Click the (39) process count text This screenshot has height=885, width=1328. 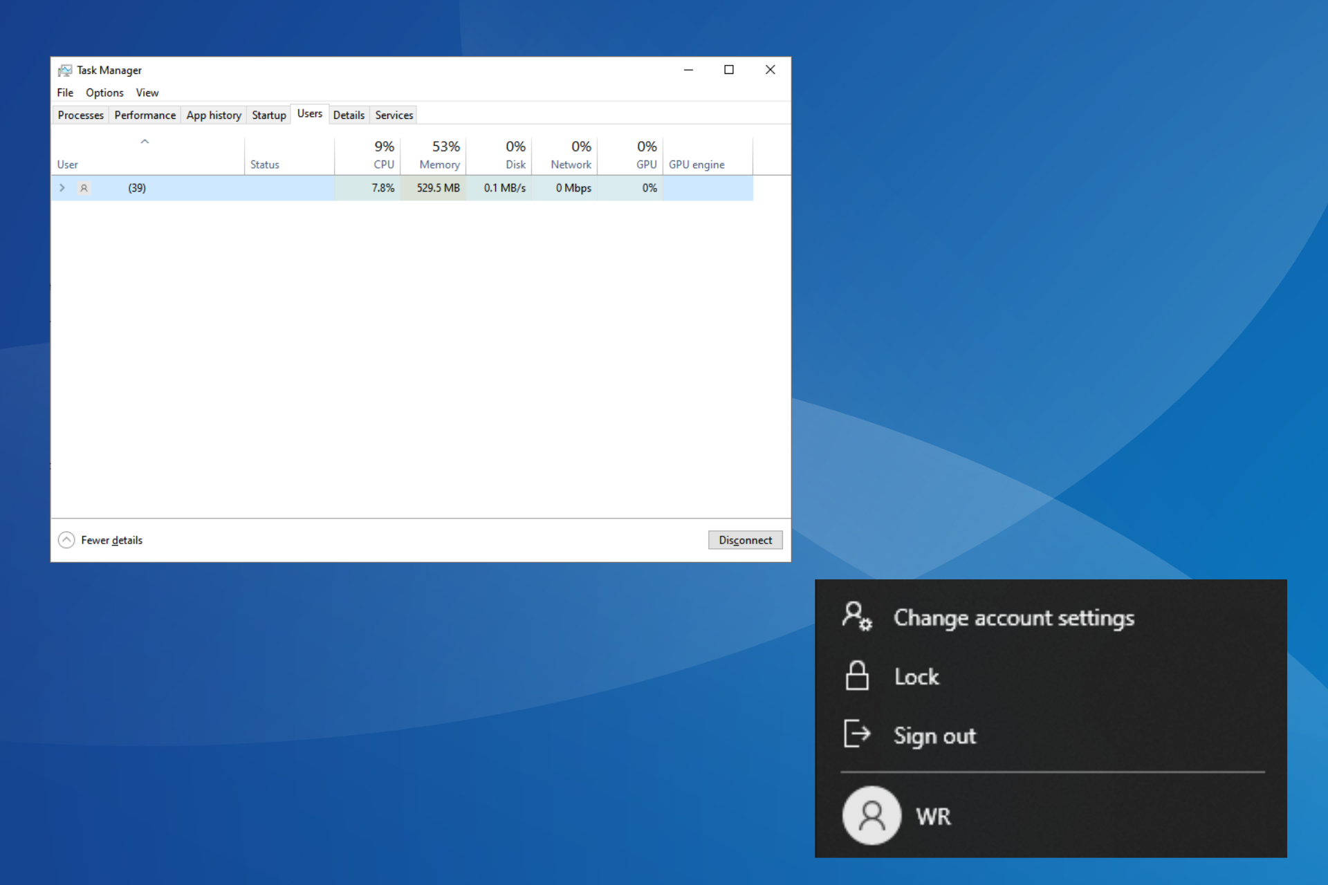pyautogui.click(x=137, y=188)
